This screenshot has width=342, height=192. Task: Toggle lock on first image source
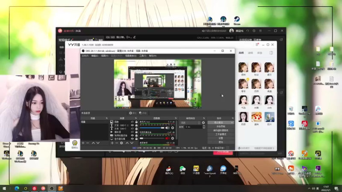(x=136, y=122)
